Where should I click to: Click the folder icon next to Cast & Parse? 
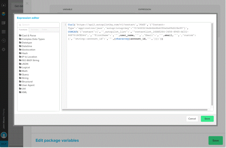coord(20,35)
